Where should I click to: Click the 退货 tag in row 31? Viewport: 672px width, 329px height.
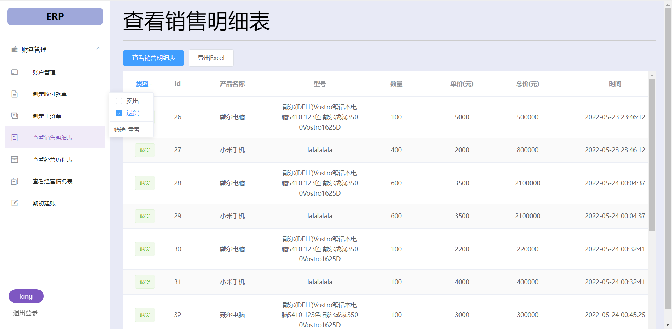[145, 282]
